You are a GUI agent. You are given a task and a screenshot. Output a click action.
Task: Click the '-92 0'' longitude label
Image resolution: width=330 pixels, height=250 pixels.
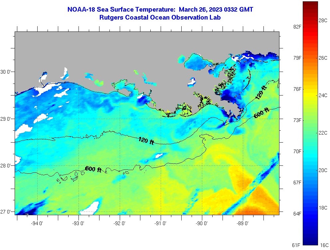pyautogui.click(x=119, y=223)
